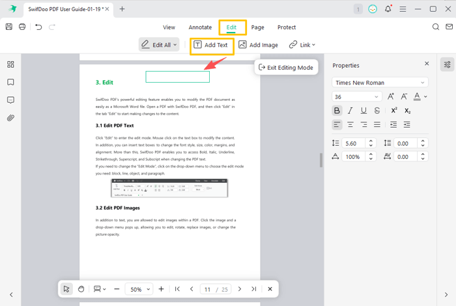Switch to the View tab
The image size is (456, 306).
(169, 27)
